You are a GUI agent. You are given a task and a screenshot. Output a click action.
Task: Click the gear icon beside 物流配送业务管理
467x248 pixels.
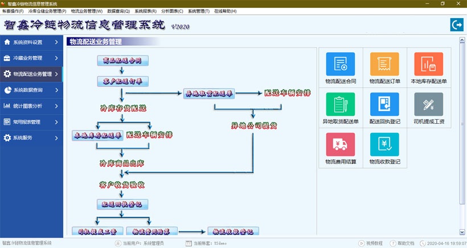7,74
